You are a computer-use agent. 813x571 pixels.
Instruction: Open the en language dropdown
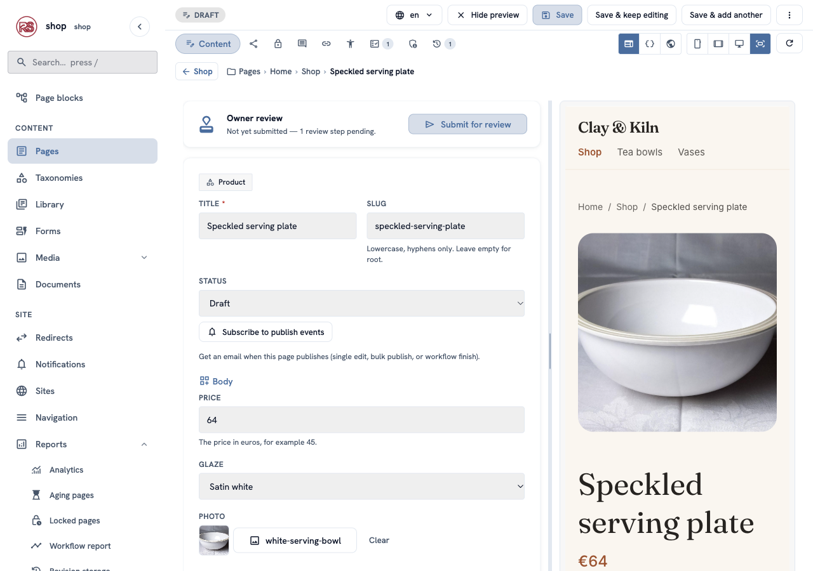pos(414,15)
